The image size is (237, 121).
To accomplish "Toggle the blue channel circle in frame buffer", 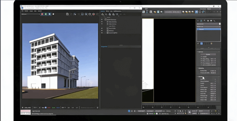I will click(50, 14).
